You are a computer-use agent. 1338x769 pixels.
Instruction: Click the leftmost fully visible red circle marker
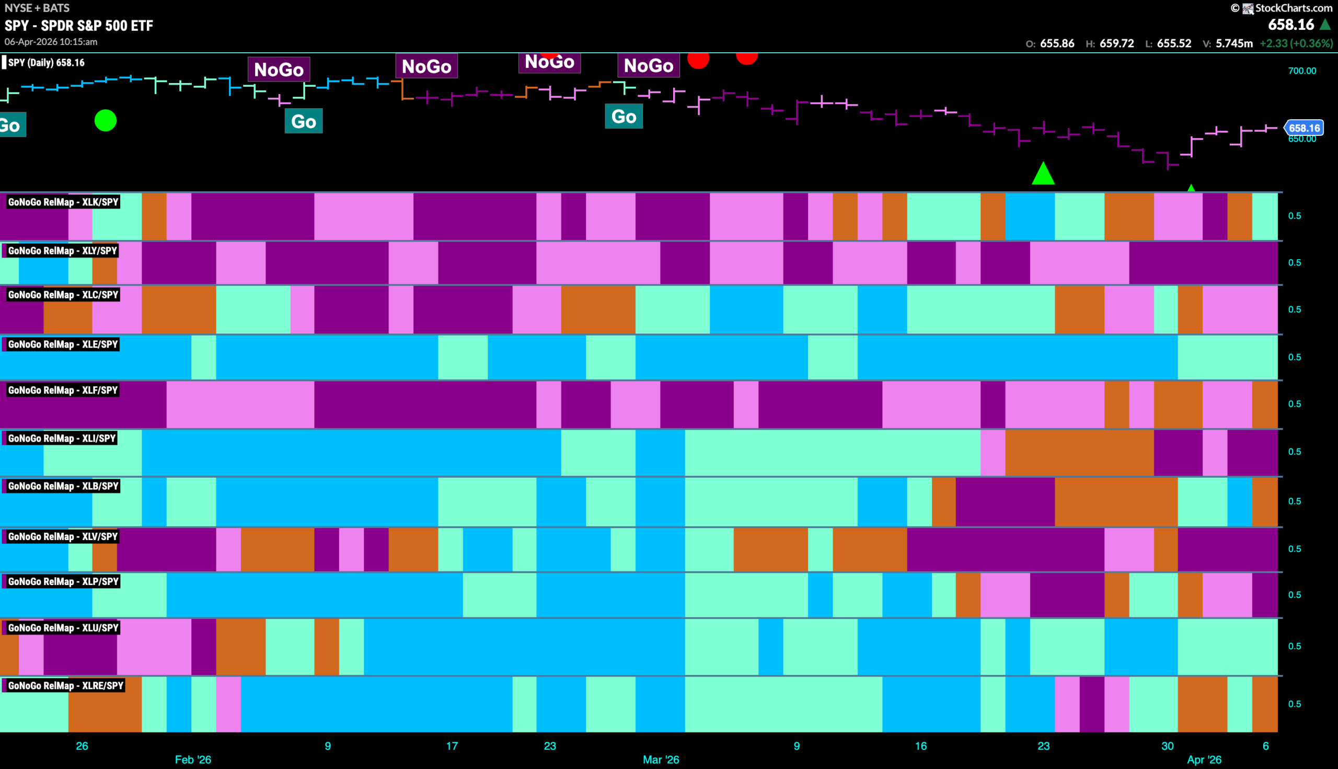pyautogui.click(x=698, y=60)
